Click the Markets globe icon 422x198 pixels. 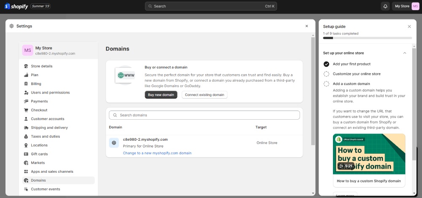click(x=26, y=163)
